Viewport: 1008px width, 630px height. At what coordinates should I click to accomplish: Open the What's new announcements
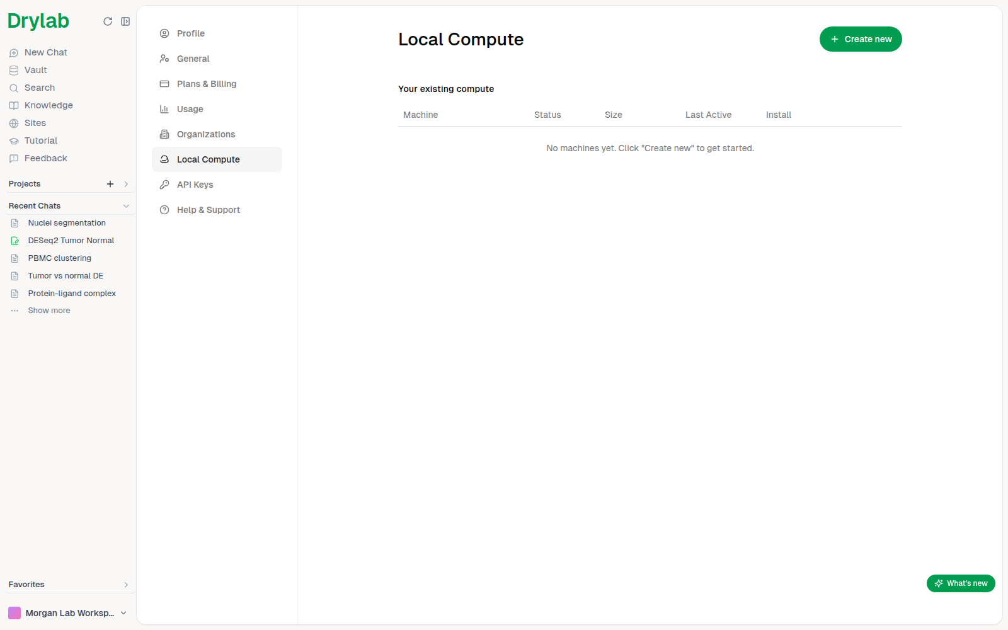(961, 583)
